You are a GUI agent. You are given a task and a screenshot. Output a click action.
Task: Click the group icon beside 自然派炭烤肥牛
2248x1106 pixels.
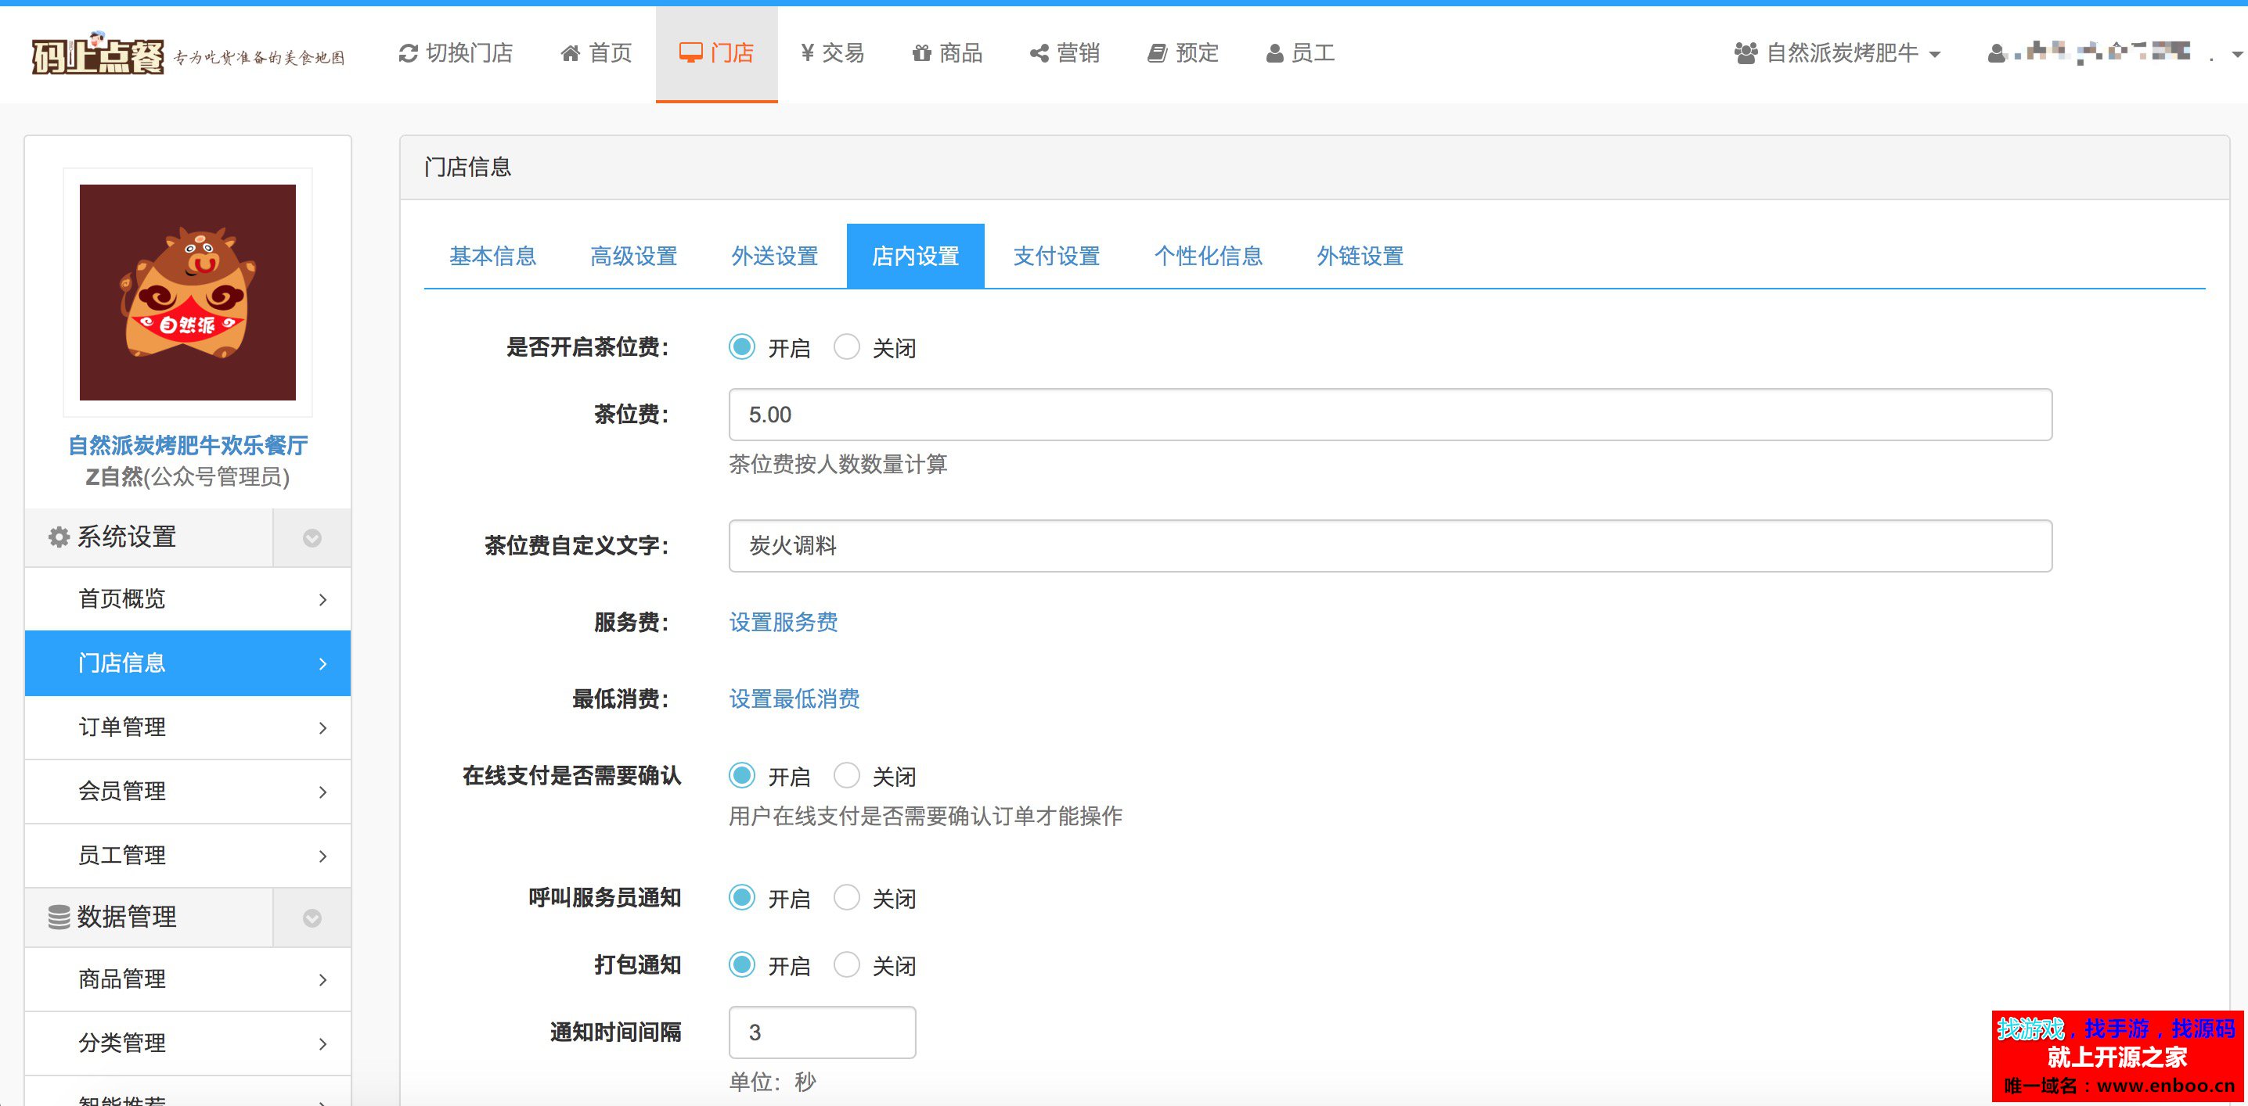(x=1745, y=54)
